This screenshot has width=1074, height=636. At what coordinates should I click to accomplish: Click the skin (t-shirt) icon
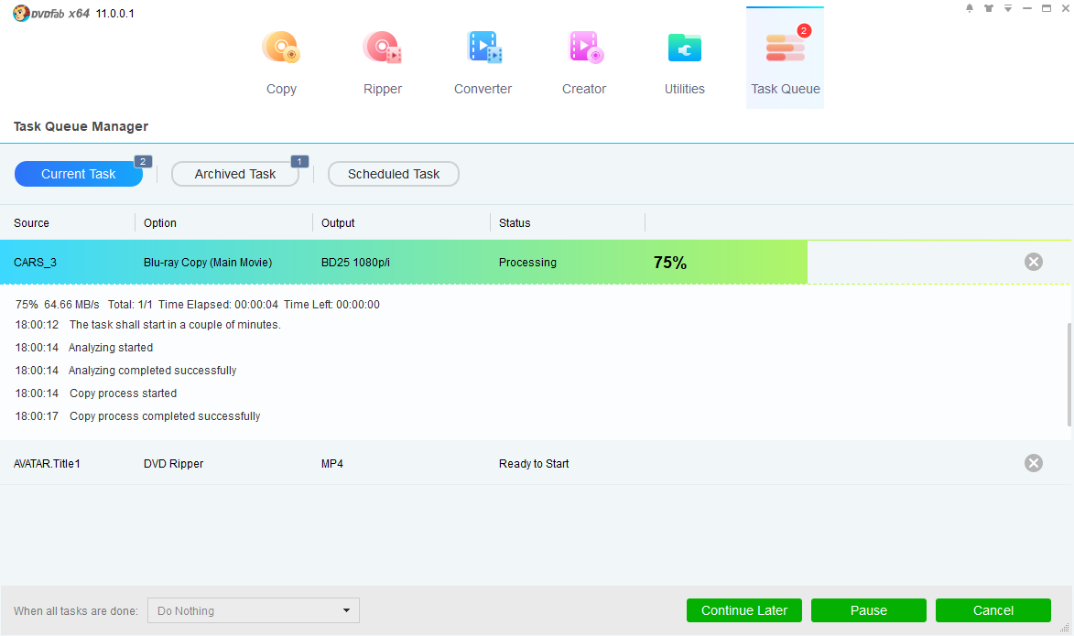[988, 8]
